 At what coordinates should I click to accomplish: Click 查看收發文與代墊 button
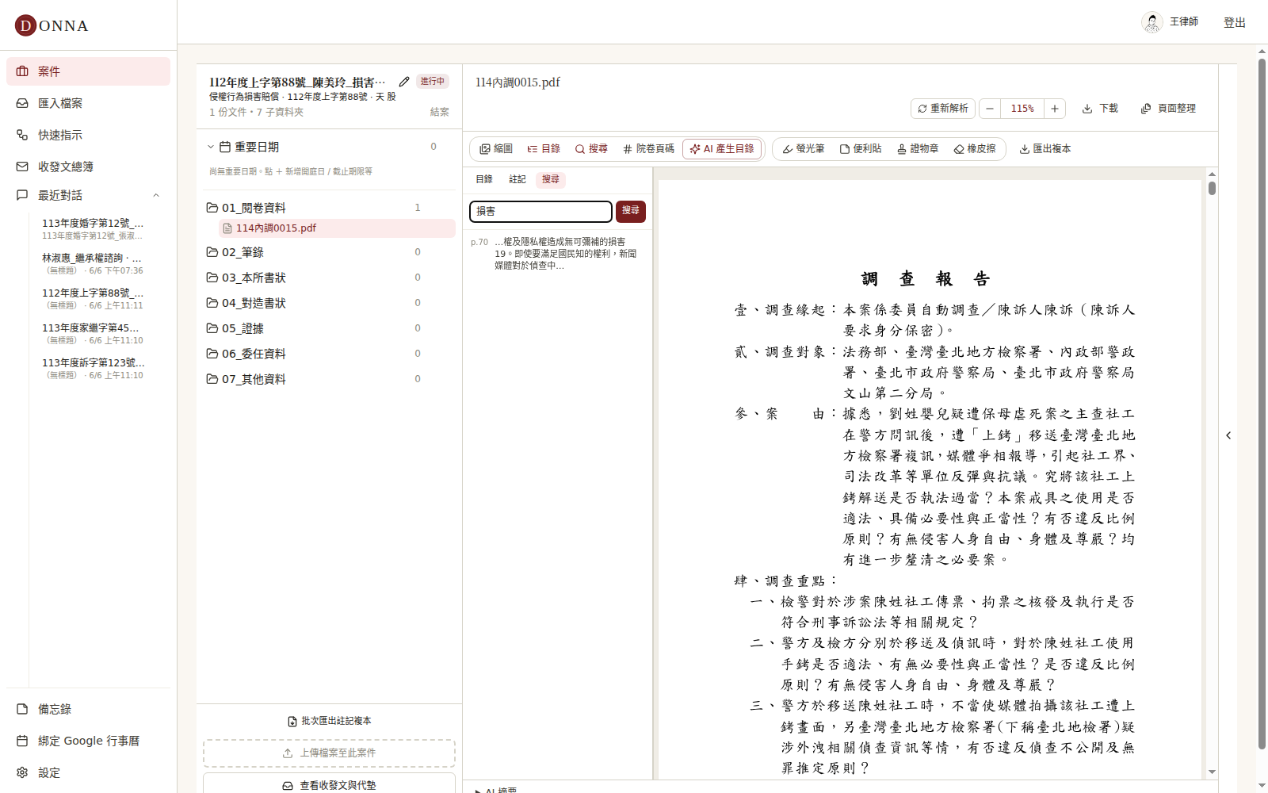coord(329,784)
